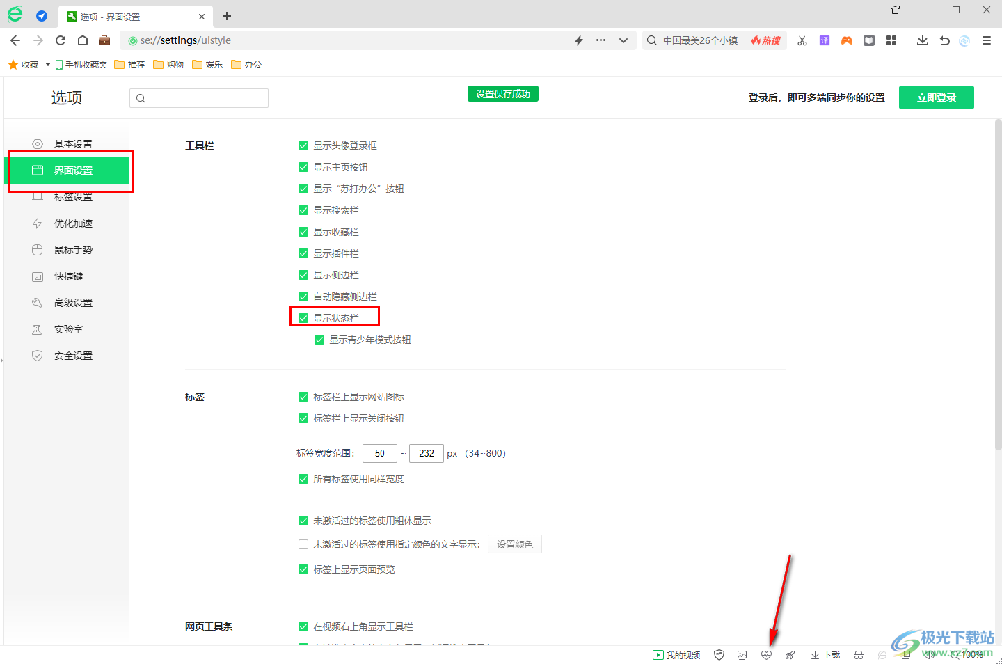Toggle 显示主页按钮 checkbox
1002x664 pixels.
[x=303, y=167]
